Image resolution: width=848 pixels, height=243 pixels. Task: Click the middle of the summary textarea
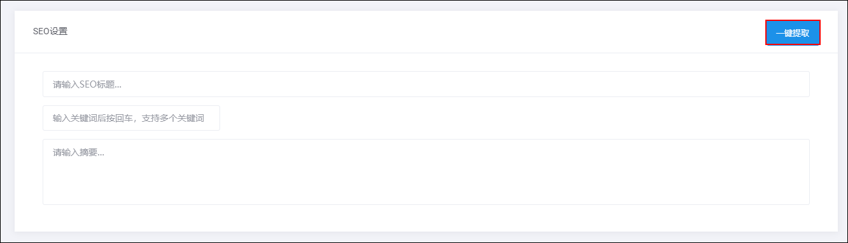pos(426,172)
